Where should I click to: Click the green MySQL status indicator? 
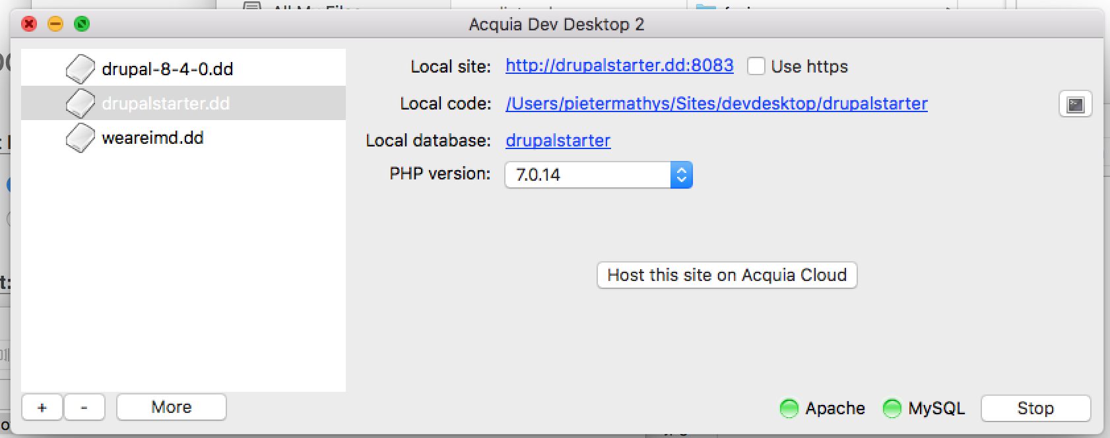click(892, 408)
